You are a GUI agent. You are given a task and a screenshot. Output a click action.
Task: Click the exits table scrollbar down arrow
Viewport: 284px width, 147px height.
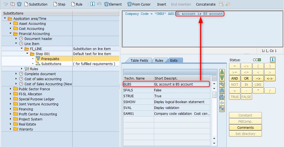(214, 143)
